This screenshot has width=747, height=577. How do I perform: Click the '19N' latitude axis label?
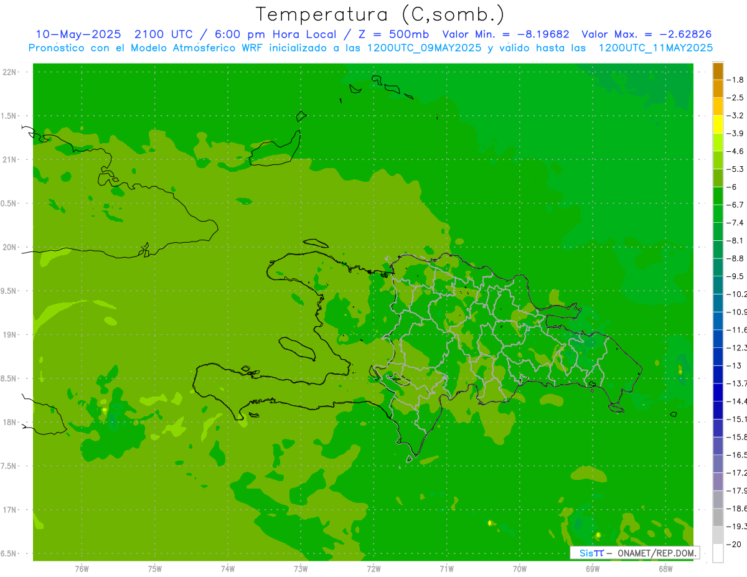[10, 334]
